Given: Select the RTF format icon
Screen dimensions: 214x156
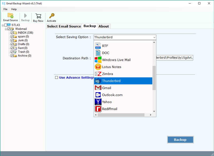Looking at the screenshot, I should 98,46.
